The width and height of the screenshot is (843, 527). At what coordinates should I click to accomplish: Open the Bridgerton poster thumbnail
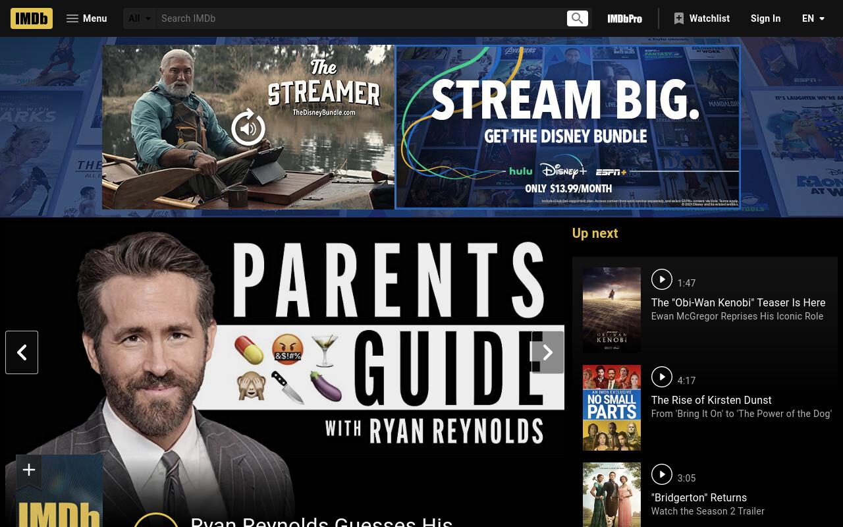pos(612,495)
